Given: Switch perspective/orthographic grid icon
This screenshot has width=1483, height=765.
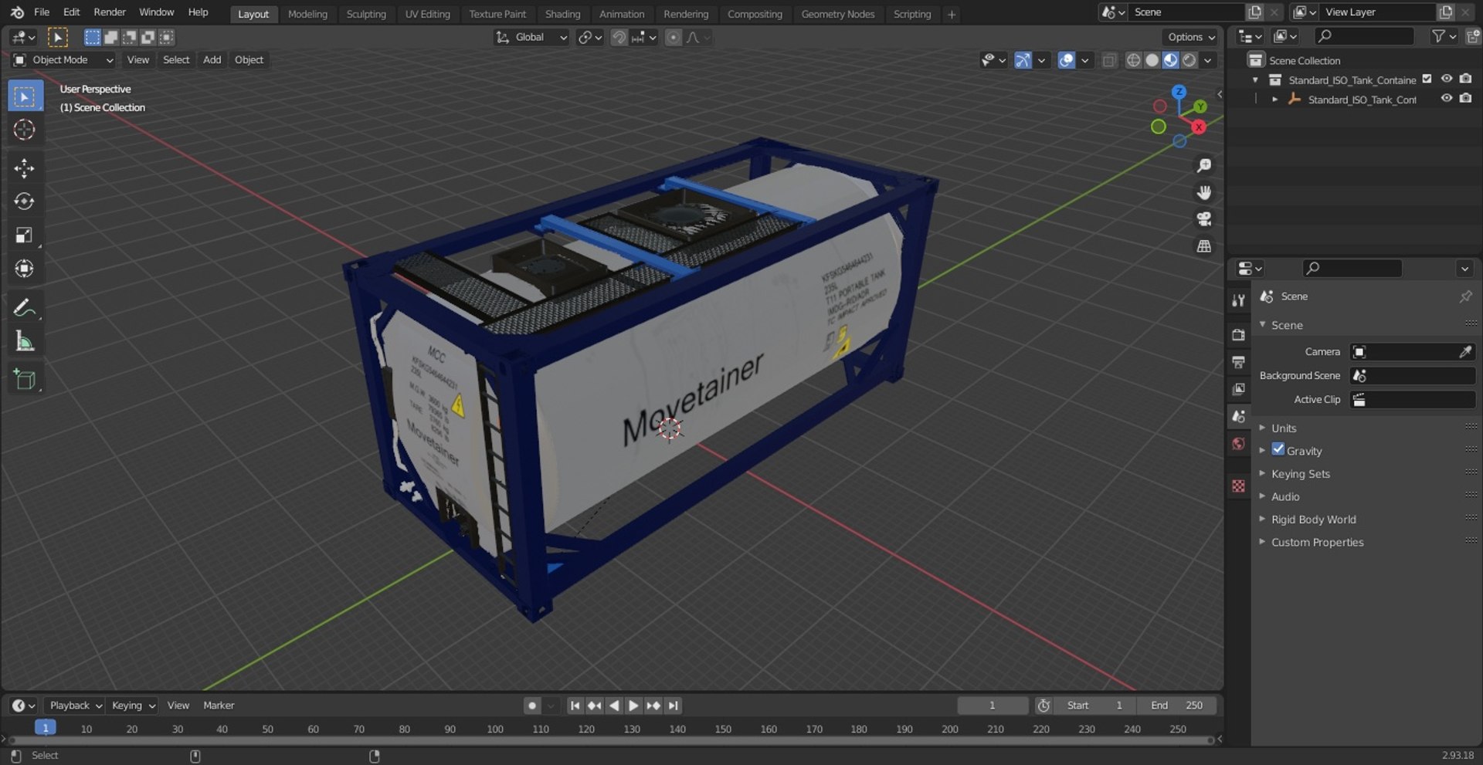Looking at the screenshot, I should pos(1203,246).
